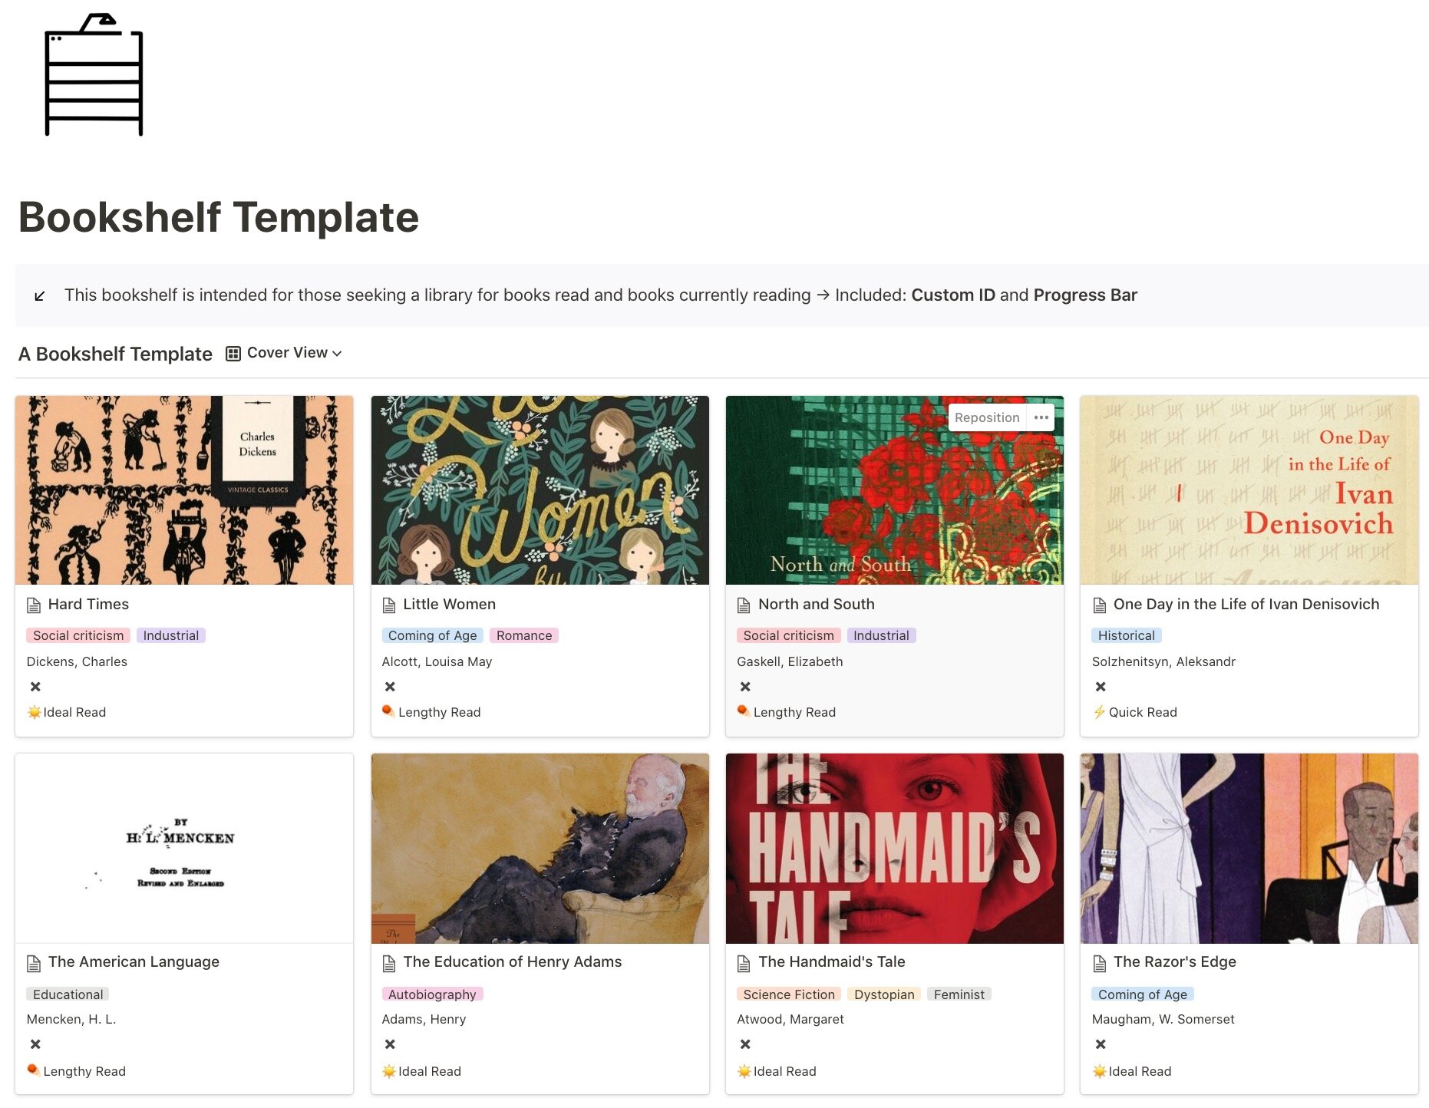Toggle the X checkbox on Razor's Edge card

1101,1044
